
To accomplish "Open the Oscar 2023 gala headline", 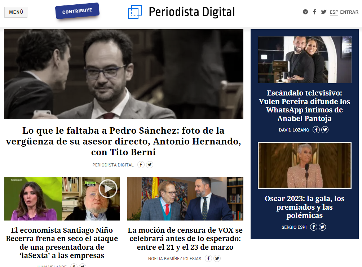I will coord(305,207).
